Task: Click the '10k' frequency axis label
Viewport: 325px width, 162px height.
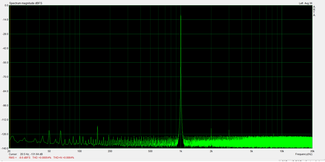Action: click(282, 151)
